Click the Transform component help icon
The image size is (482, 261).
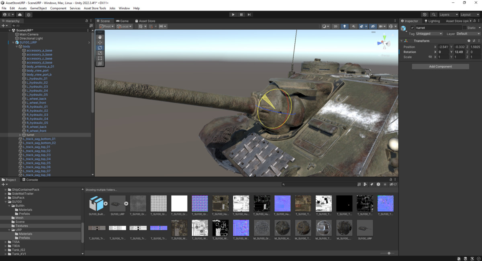(x=469, y=41)
